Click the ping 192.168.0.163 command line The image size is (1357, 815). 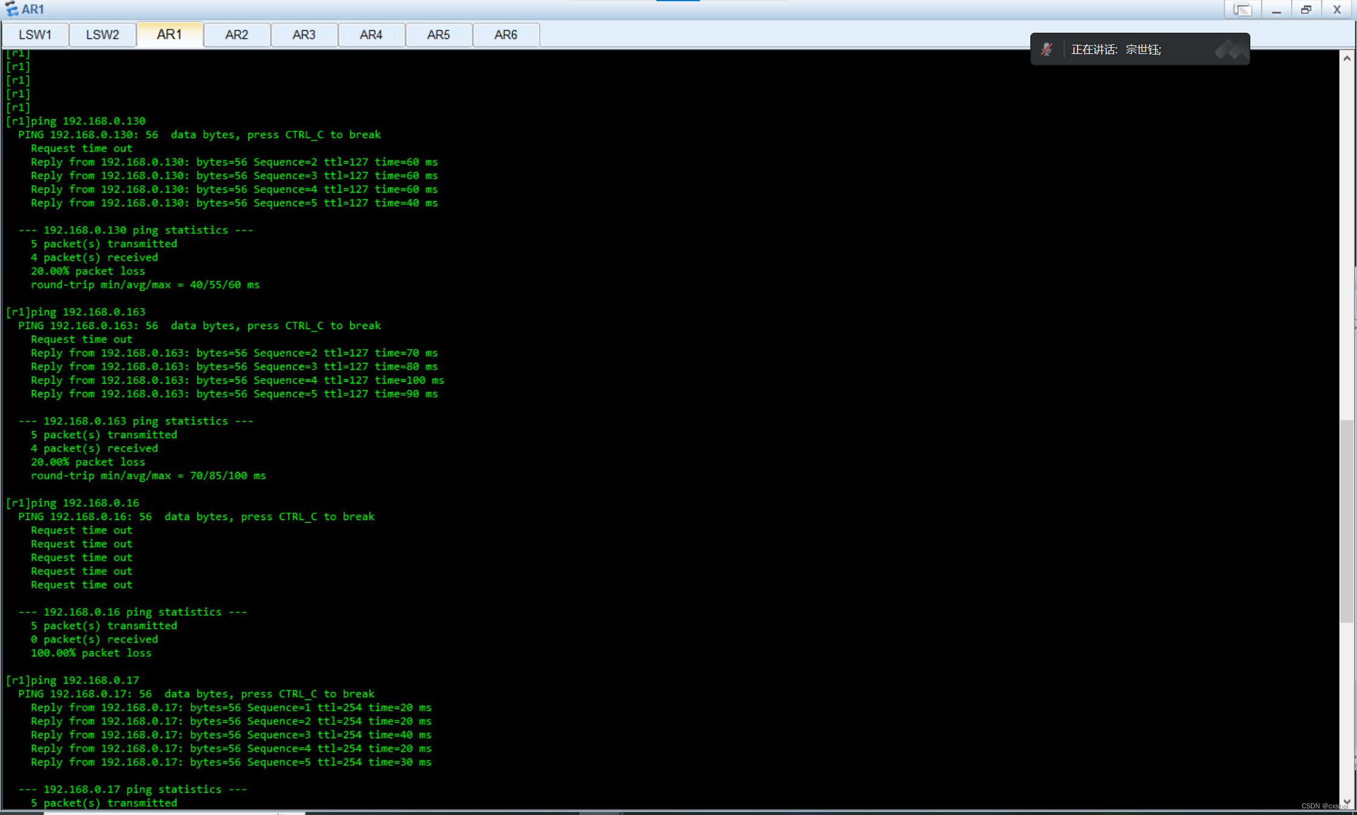click(x=76, y=311)
